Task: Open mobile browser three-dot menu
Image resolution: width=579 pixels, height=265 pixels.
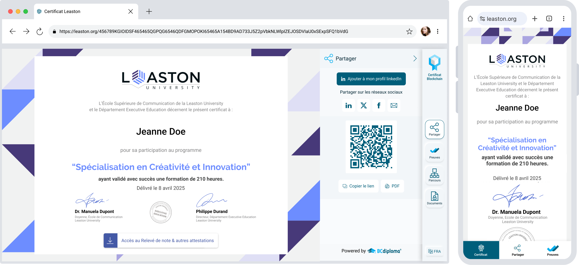Action: [564, 19]
